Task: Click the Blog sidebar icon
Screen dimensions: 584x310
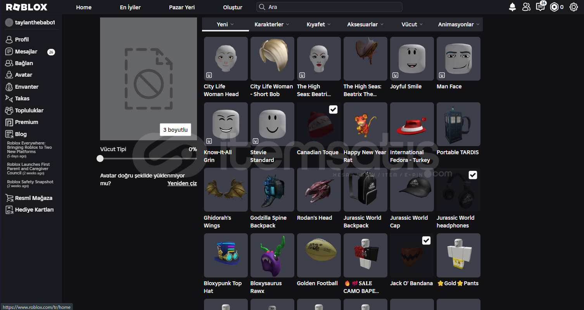Action: pos(9,134)
